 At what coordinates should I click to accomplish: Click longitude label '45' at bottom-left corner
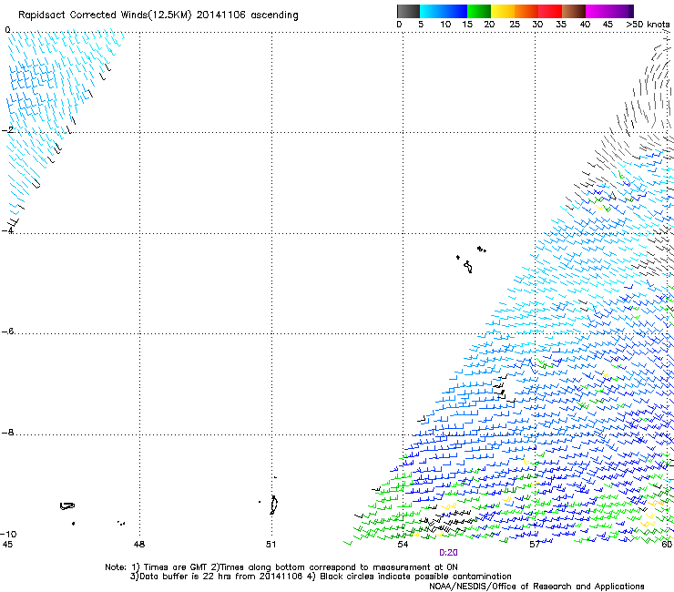tap(7, 545)
